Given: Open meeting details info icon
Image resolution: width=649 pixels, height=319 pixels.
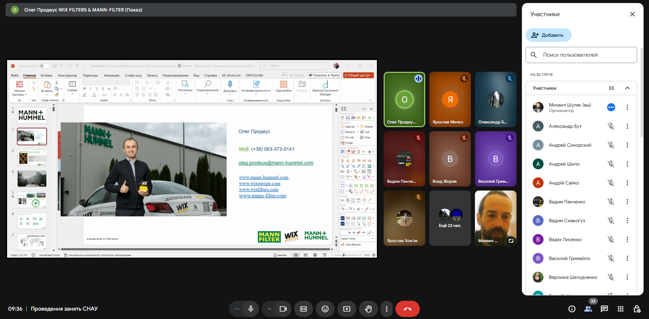Looking at the screenshot, I should [572, 309].
